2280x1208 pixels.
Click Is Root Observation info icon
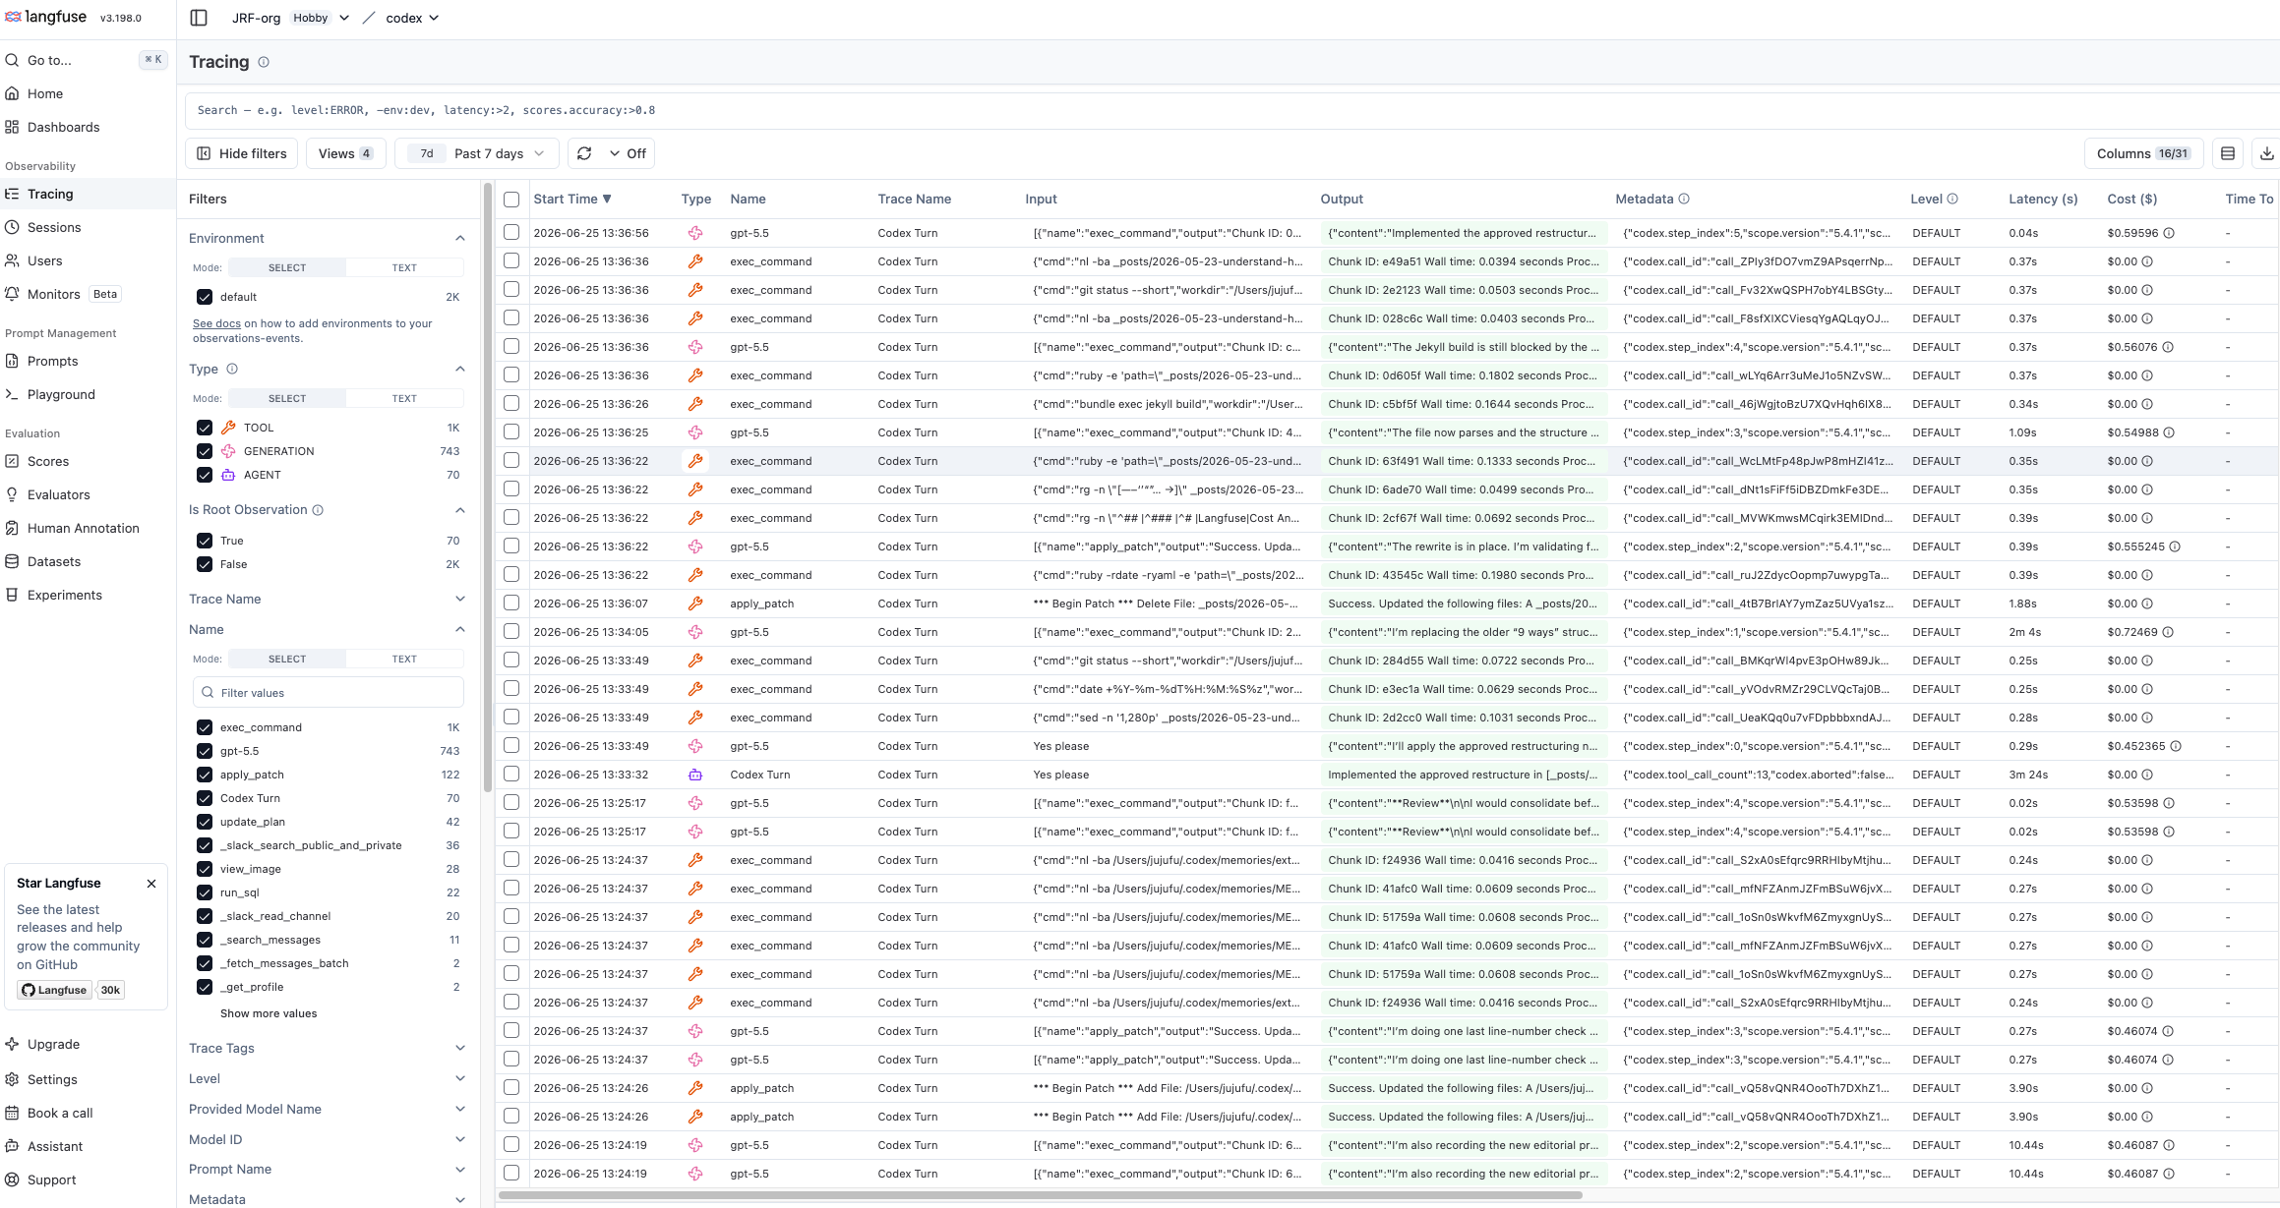click(318, 510)
